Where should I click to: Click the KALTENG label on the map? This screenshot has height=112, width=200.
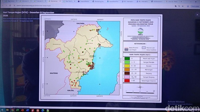(x=54, y=73)
